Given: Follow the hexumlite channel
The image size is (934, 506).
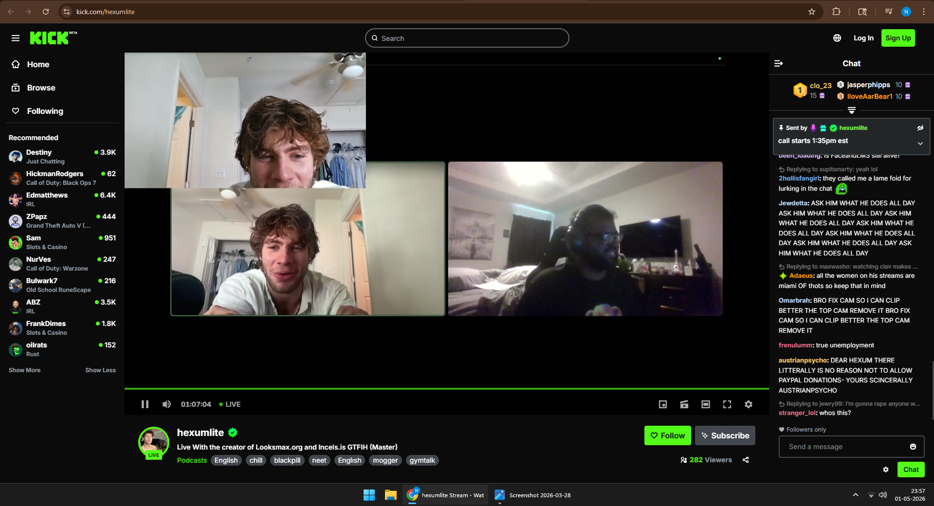Looking at the screenshot, I should pos(668,435).
